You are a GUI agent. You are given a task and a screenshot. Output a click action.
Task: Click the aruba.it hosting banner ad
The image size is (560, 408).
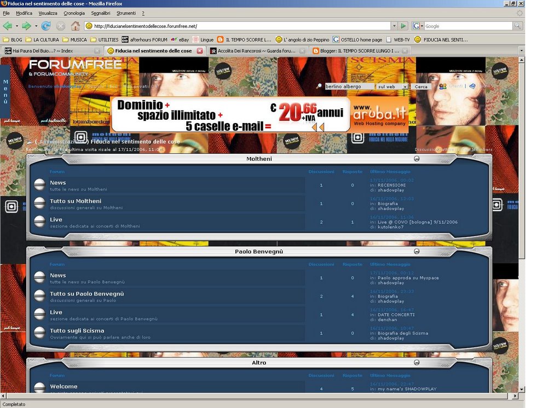261,115
